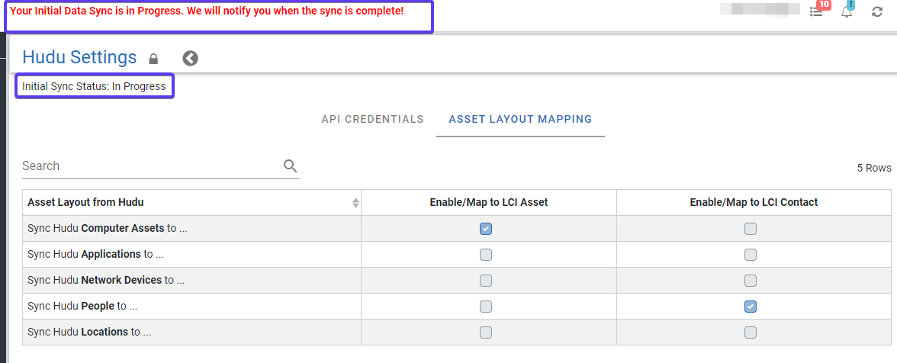
Task: Switch to the API Credentials tab
Action: pos(372,120)
